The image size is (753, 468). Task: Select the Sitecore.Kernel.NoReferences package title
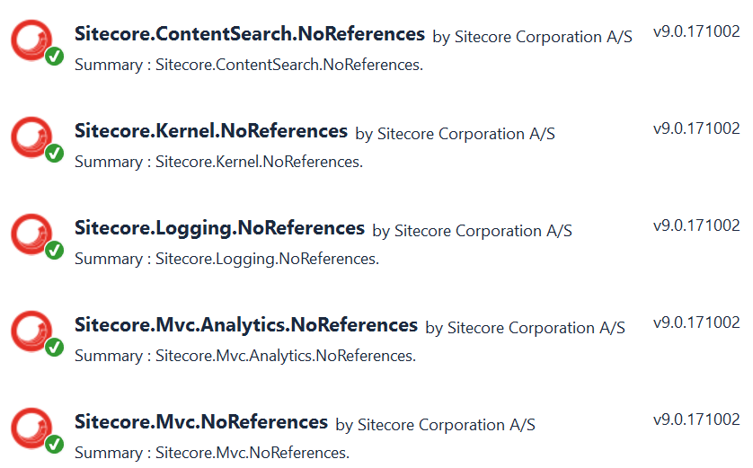[x=210, y=131]
